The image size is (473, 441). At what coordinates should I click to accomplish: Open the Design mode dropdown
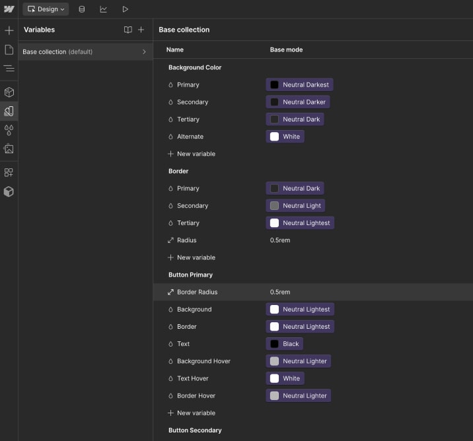[46, 9]
